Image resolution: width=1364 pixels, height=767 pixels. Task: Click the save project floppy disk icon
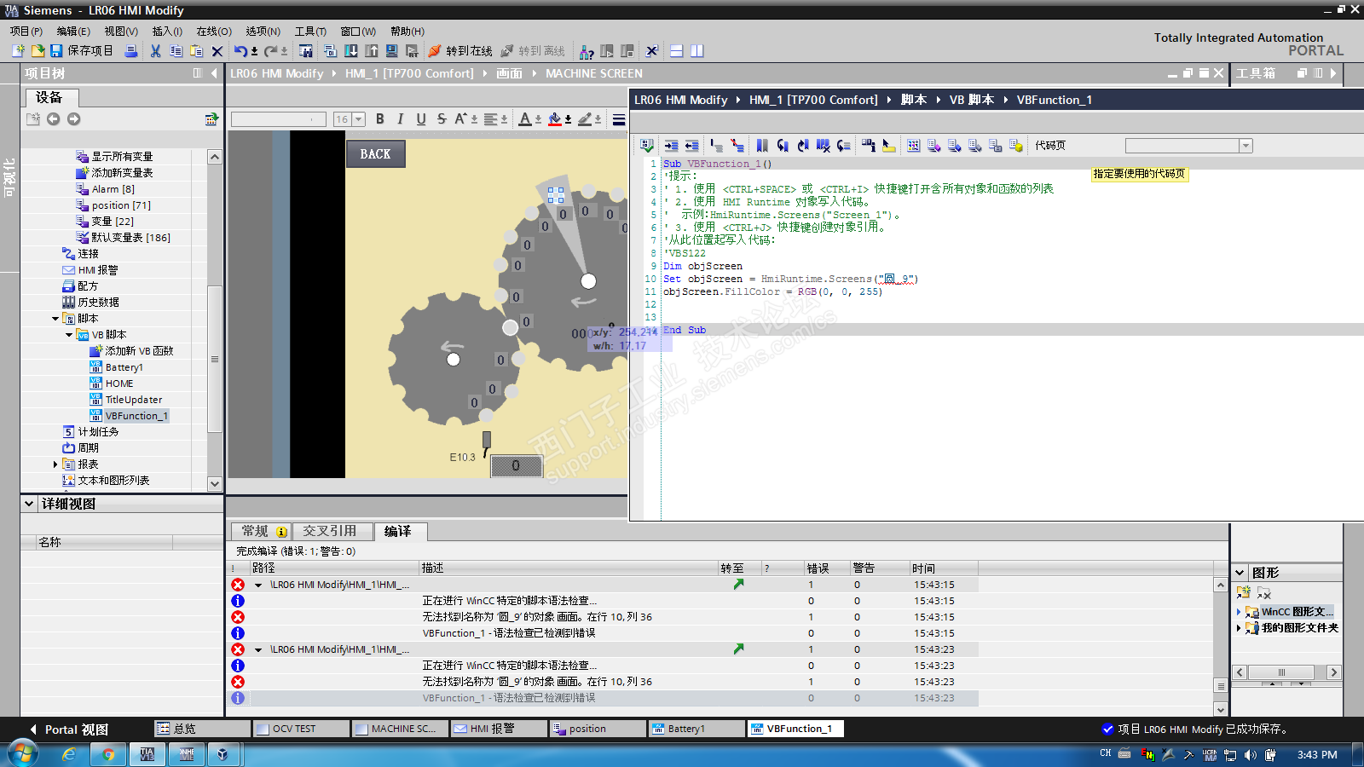click(56, 51)
